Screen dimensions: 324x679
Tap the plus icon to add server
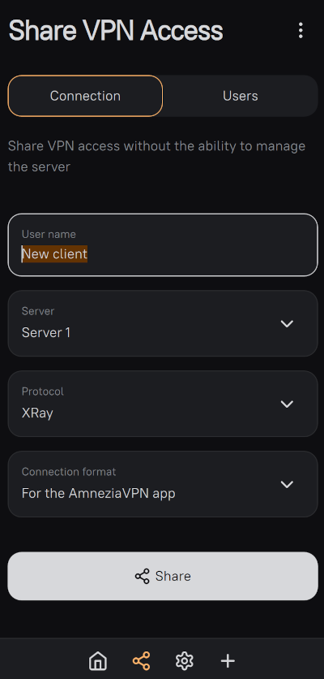228,661
